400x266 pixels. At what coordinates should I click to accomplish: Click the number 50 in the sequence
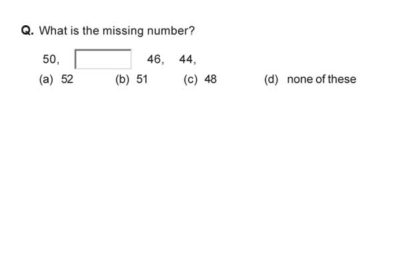[49, 59]
